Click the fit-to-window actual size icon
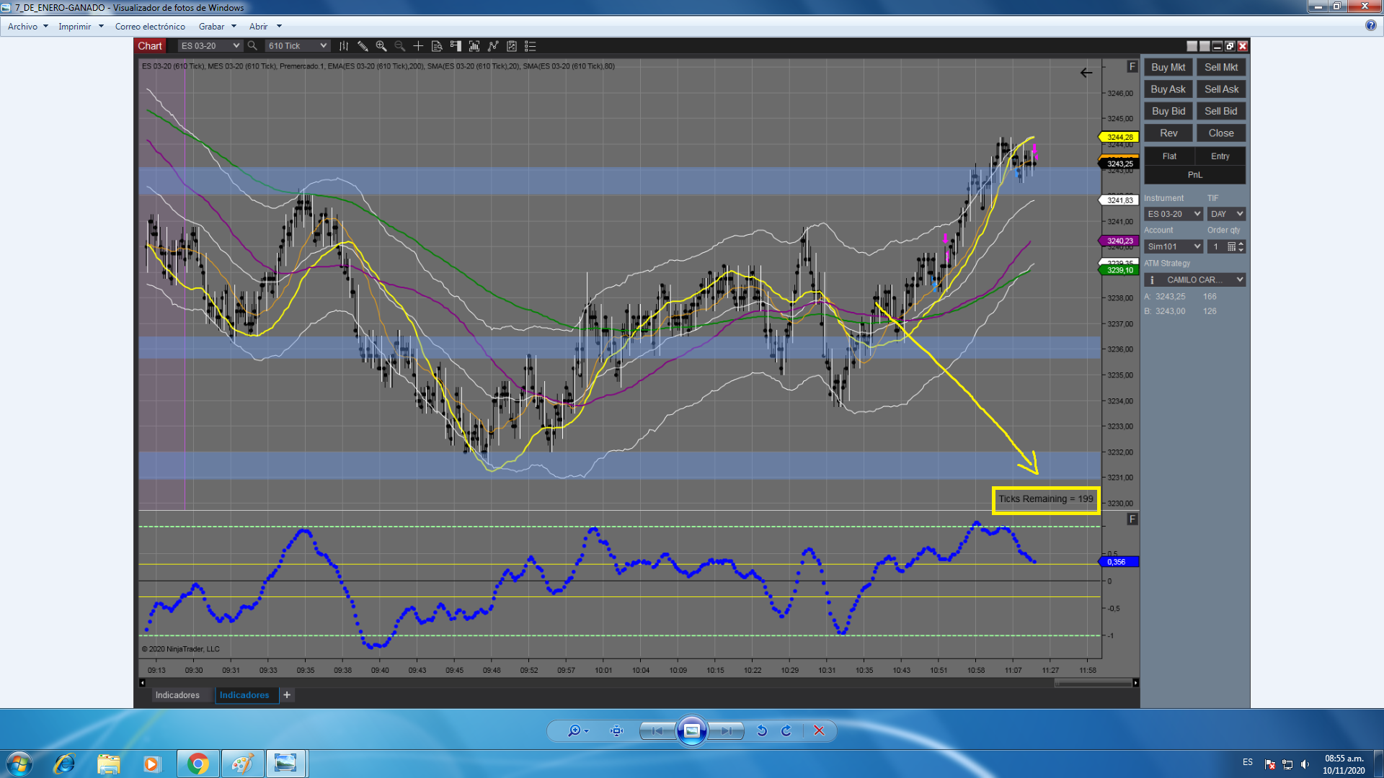This screenshot has width=1384, height=778. pyautogui.click(x=616, y=730)
